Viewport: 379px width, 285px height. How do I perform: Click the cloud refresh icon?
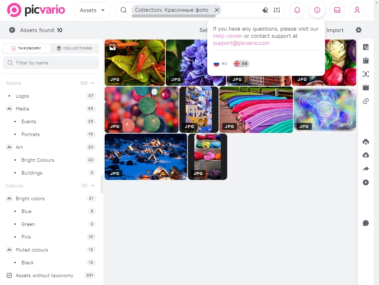click(x=366, y=155)
